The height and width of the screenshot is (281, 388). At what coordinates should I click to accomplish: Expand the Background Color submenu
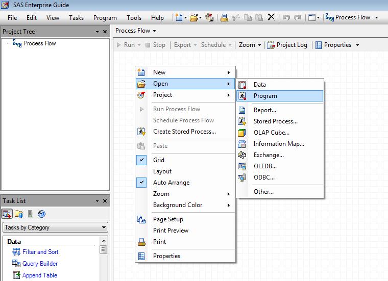(x=185, y=205)
